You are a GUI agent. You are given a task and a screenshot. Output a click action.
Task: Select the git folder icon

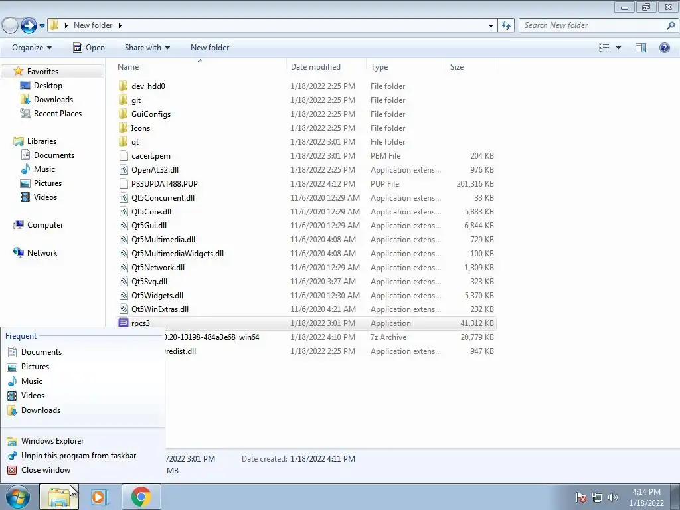[x=124, y=100]
